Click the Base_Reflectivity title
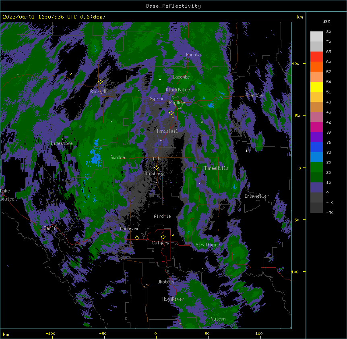Screen dimensions: 347x339 [173, 6]
